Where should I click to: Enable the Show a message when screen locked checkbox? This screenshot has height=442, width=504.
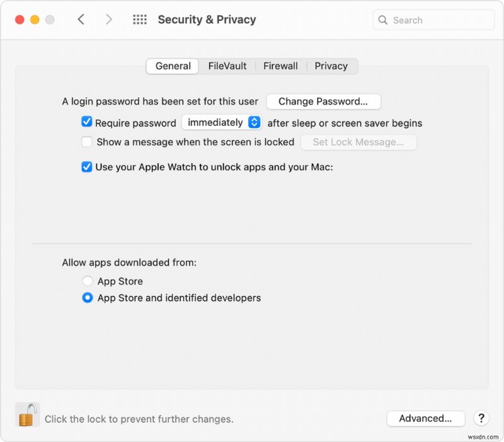point(86,142)
